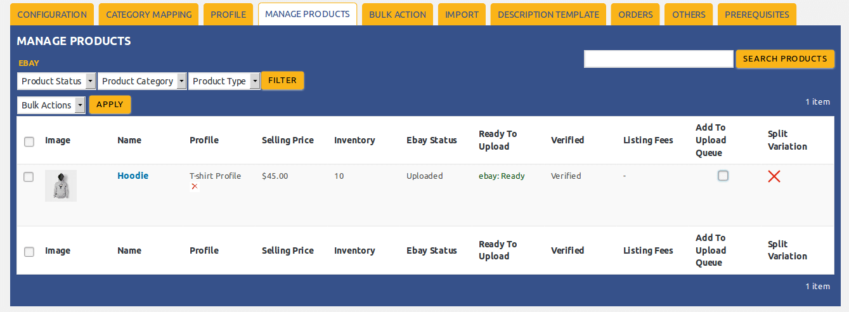The image size is (849, 312).
Task: Enable Add To Upload Queue checkbox for Hoodie
Action: 723,176
